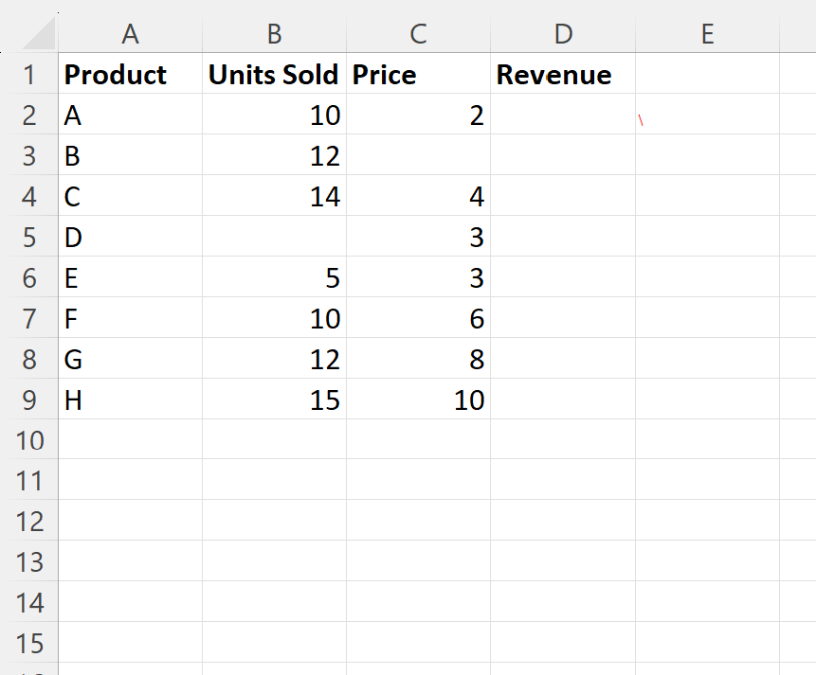Select product cell "B" in row 3
This screenshot has width=816, height=675.
[130, 155]
